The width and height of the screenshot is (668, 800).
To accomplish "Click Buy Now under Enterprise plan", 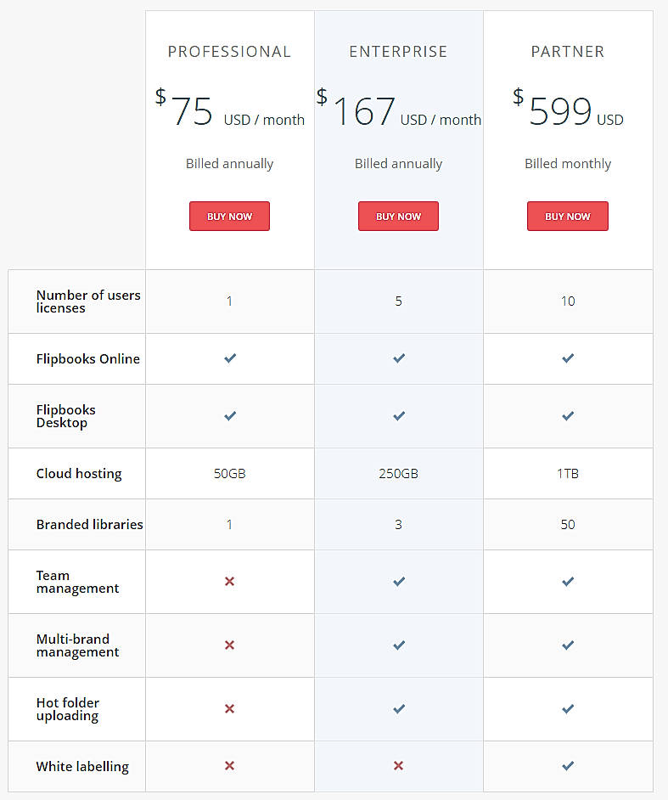I will click(398, 217).
